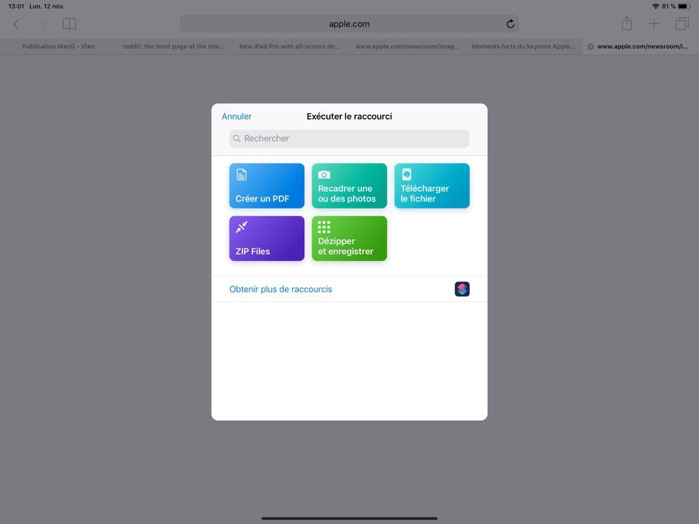Run the Créer un PDF shortcut
Viewport: 699px width, 524px height.
coord(266,185)
